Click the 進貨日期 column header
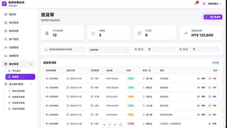Screen dimensions: 227x128 [71, 70]
